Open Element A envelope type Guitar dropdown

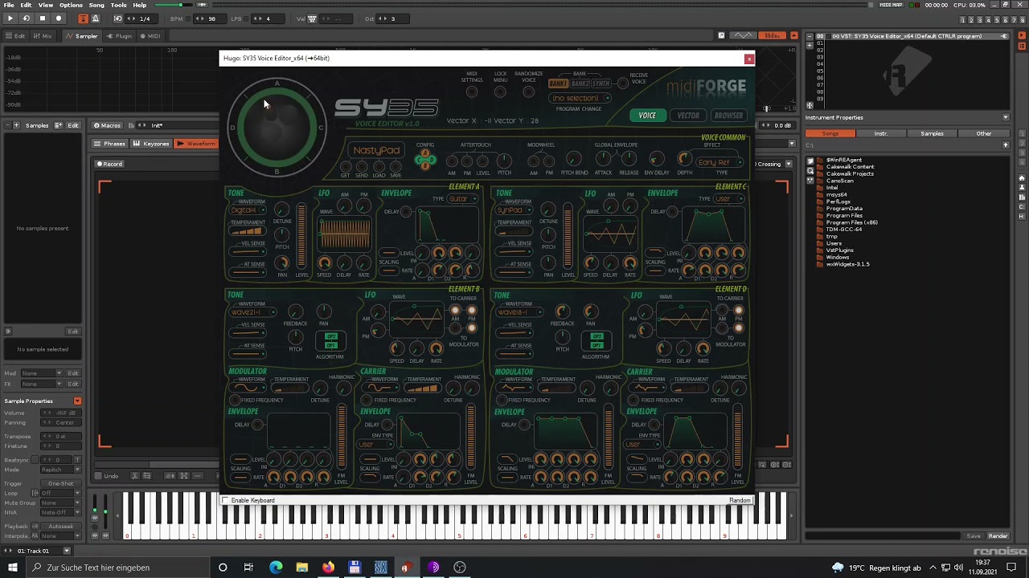(461, 199)
